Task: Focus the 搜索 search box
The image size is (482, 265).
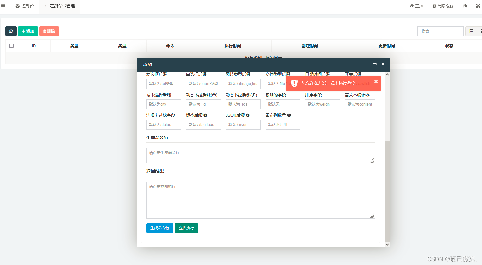Action: click(441, 31)
